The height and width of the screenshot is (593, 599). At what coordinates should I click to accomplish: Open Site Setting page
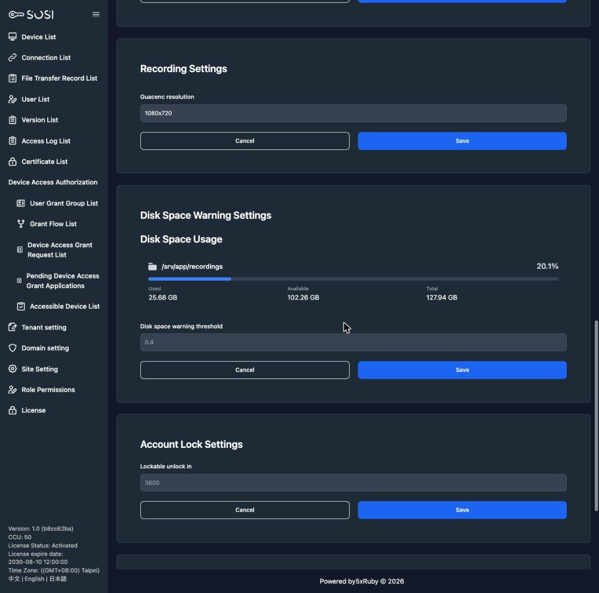tap(40, 369)
